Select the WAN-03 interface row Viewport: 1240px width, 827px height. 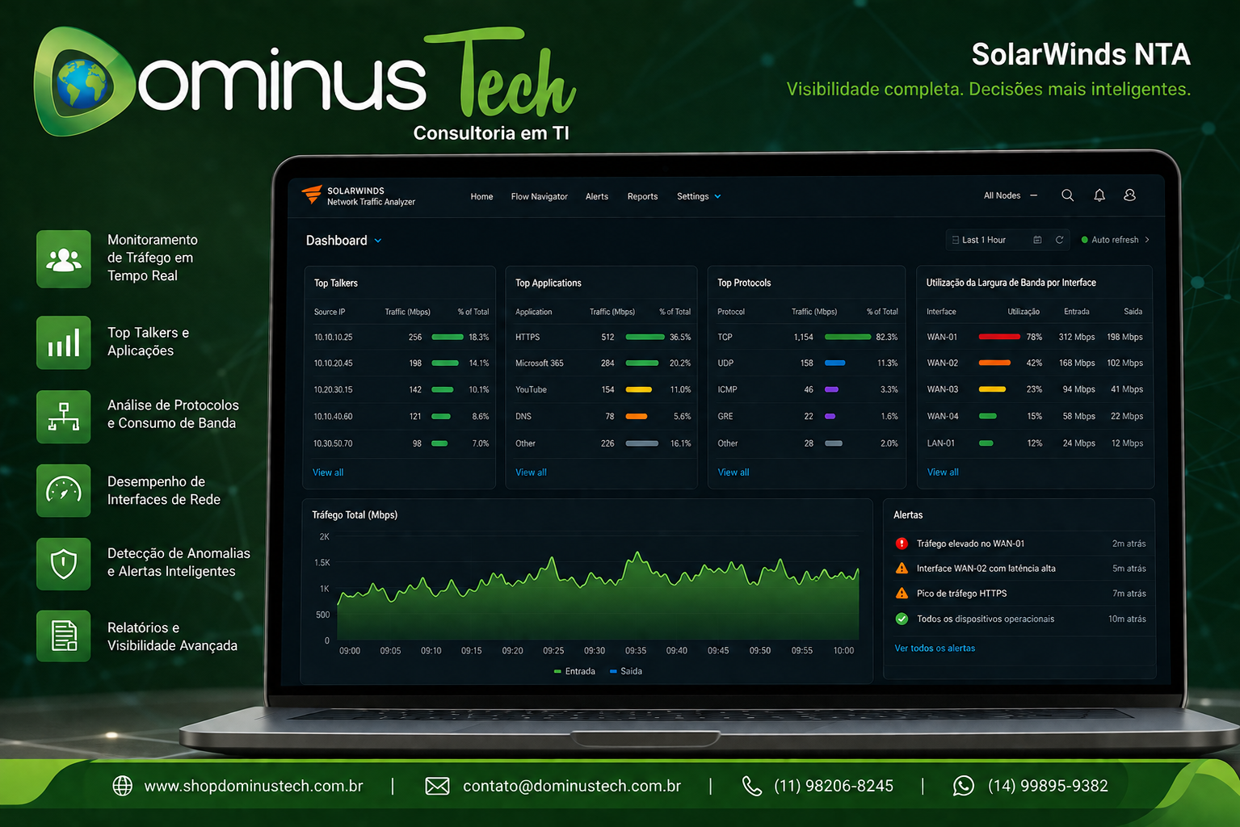pyautogui.click(x=1035, y=389)
